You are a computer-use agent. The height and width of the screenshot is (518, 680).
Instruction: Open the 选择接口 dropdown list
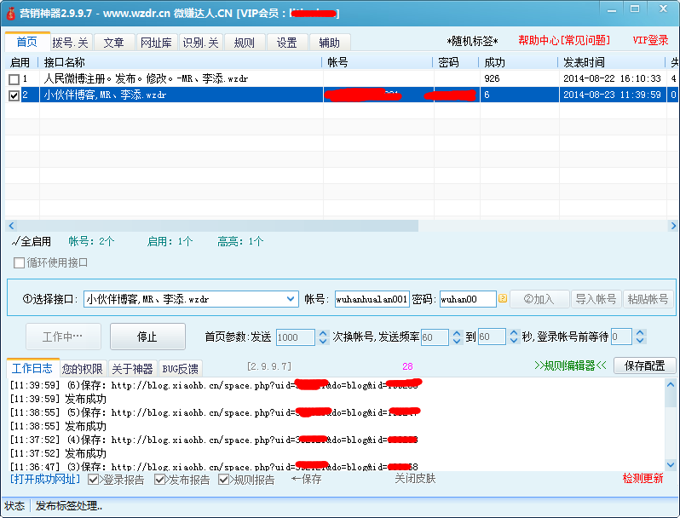(x=290, y=300)
